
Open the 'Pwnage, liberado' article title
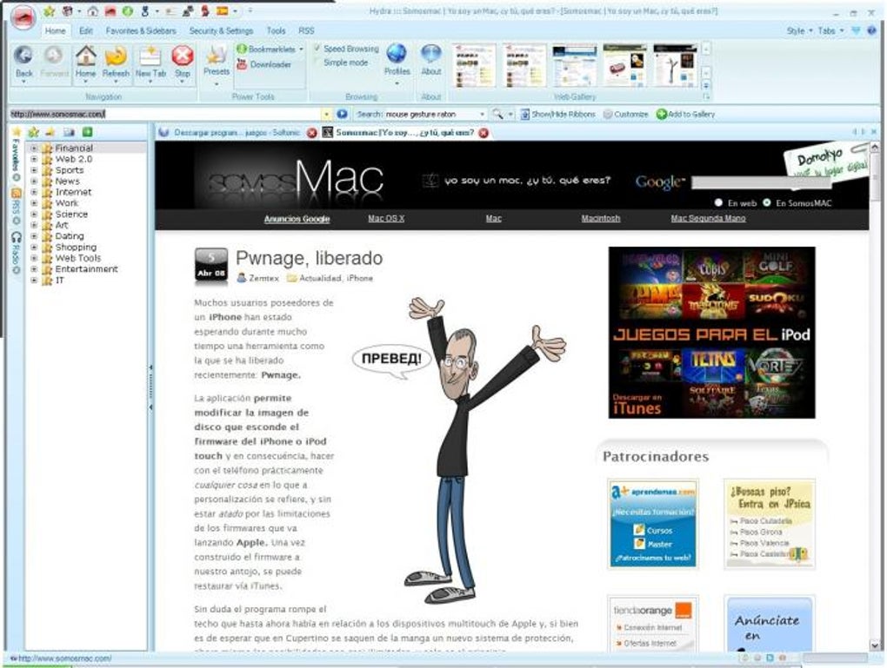(309, 258)
